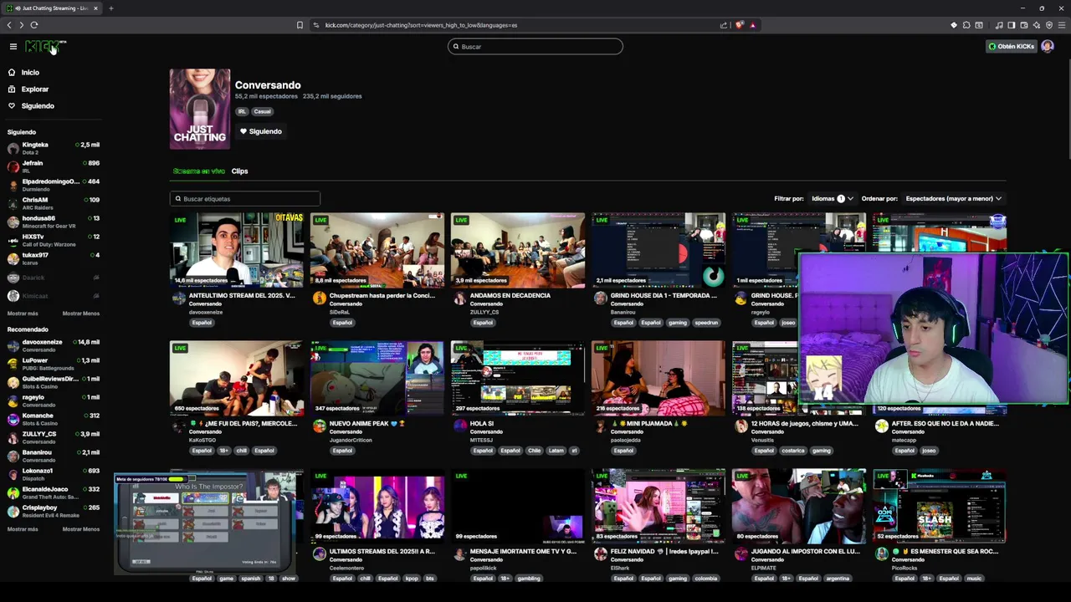Screen dimensions: 1071x602
Task: Open LuPower recommended channel
Action: 53,364
